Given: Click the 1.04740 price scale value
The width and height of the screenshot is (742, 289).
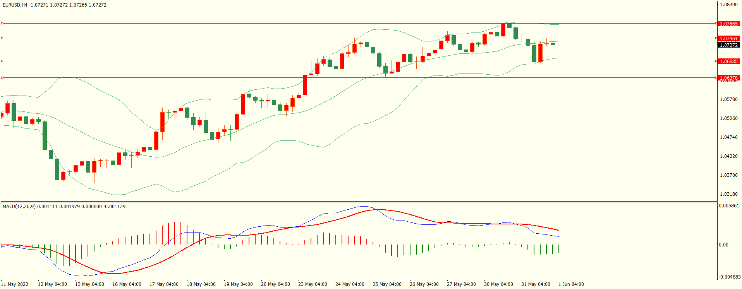Looking at the screenshot, I should point(728,137).
